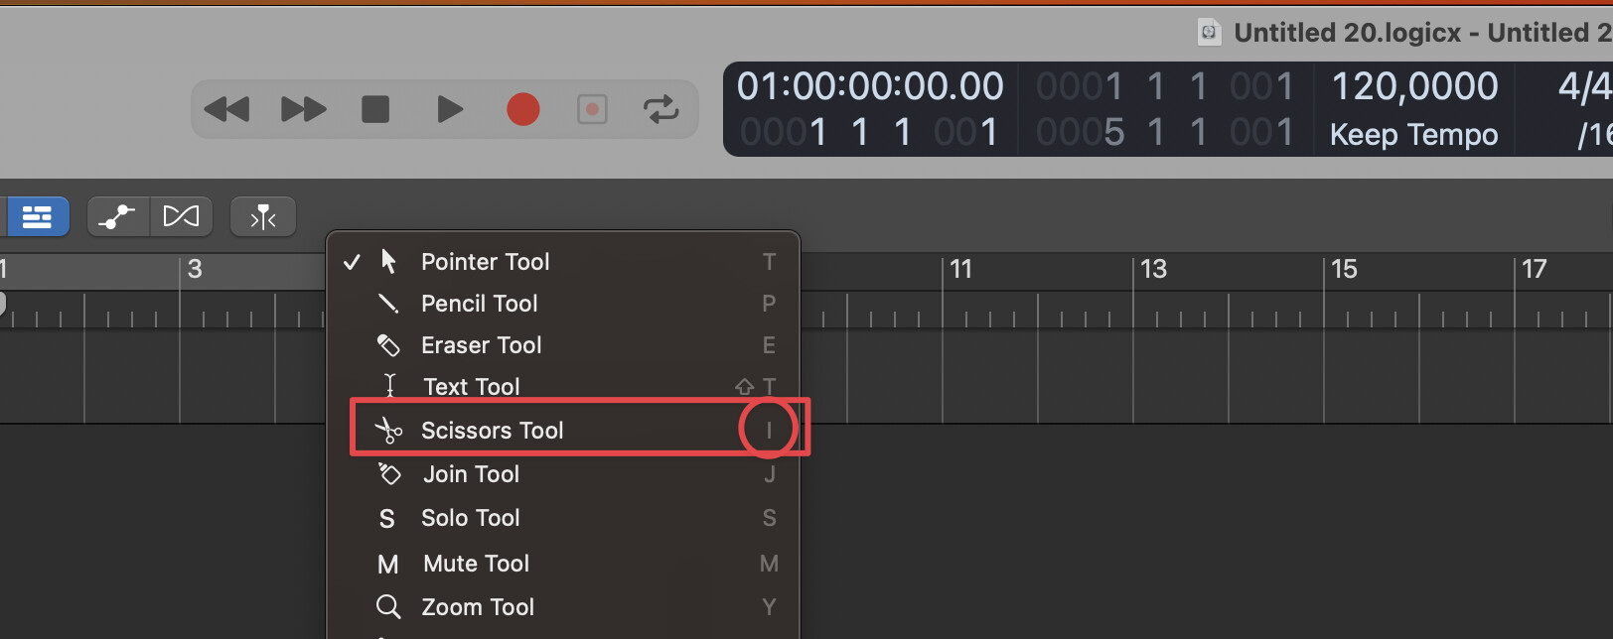The height and width of the screenshot is (639, 1613).
Task: Choose Pencil Tool in the tool menu
Action: point(479,304)
